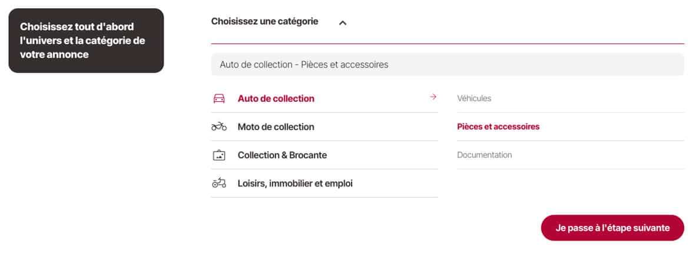Choose the 'Moto de collection' universe
Screen dimensions: 689x253
276,126
